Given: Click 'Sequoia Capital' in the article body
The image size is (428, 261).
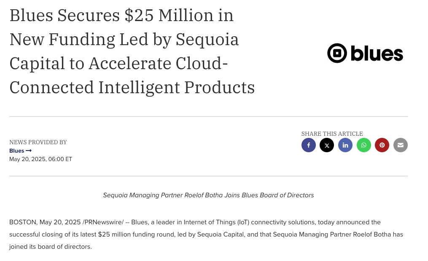Looking at the screenshot, I should point(221,234).
